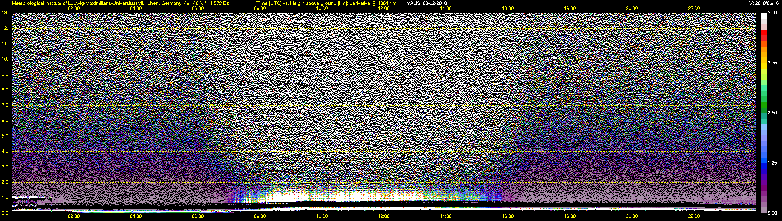Click the 02:00 label on the bottom time axis

pyautogui.click(x=74, y=217)
